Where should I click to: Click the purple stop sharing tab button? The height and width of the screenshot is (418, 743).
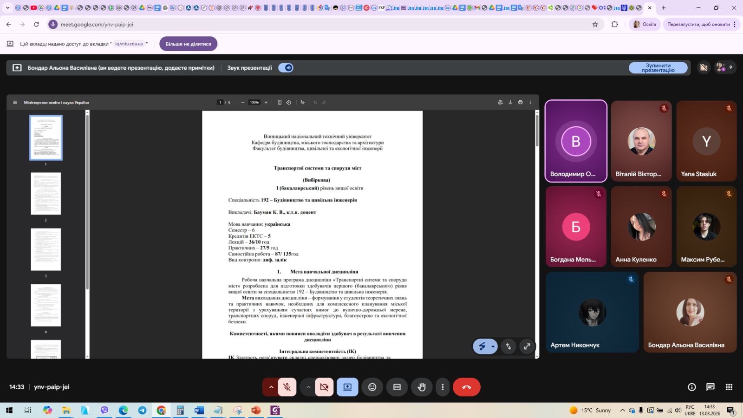click(x=188, y=44)
